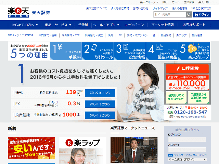Open 投資信託・積立 category link

tap(93, 35)
